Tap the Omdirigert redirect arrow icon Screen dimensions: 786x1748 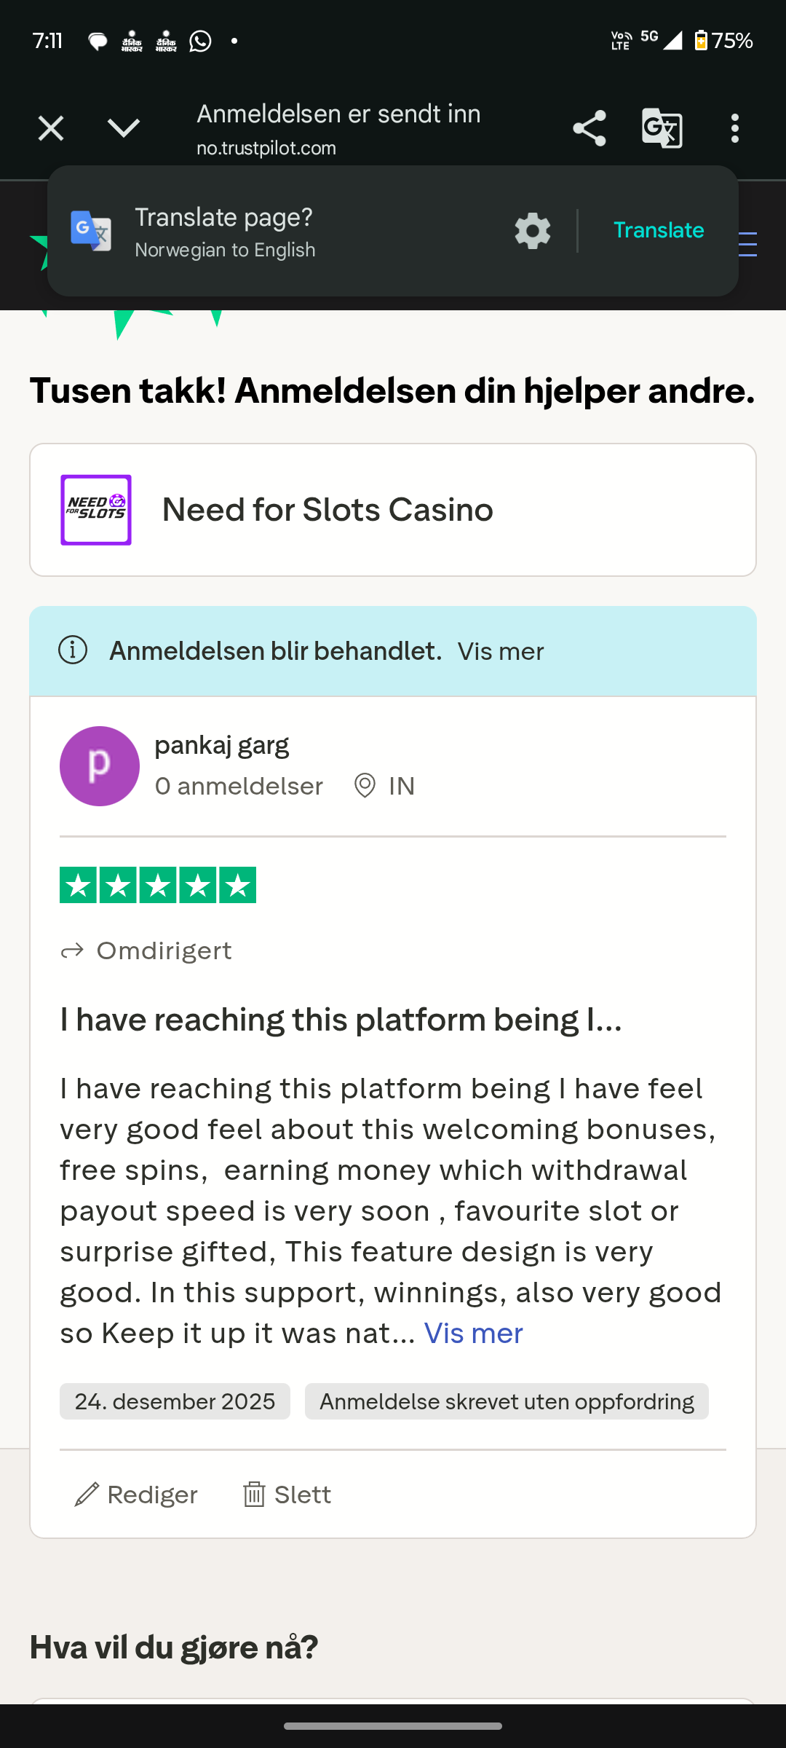coord(72,951)
